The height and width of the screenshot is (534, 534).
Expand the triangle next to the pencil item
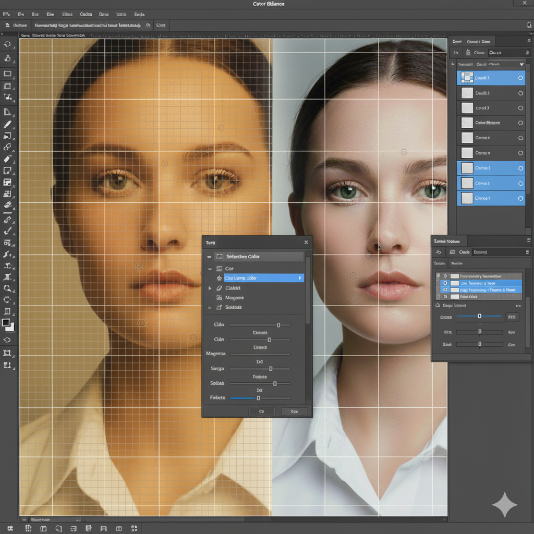[x=210, y=288]
